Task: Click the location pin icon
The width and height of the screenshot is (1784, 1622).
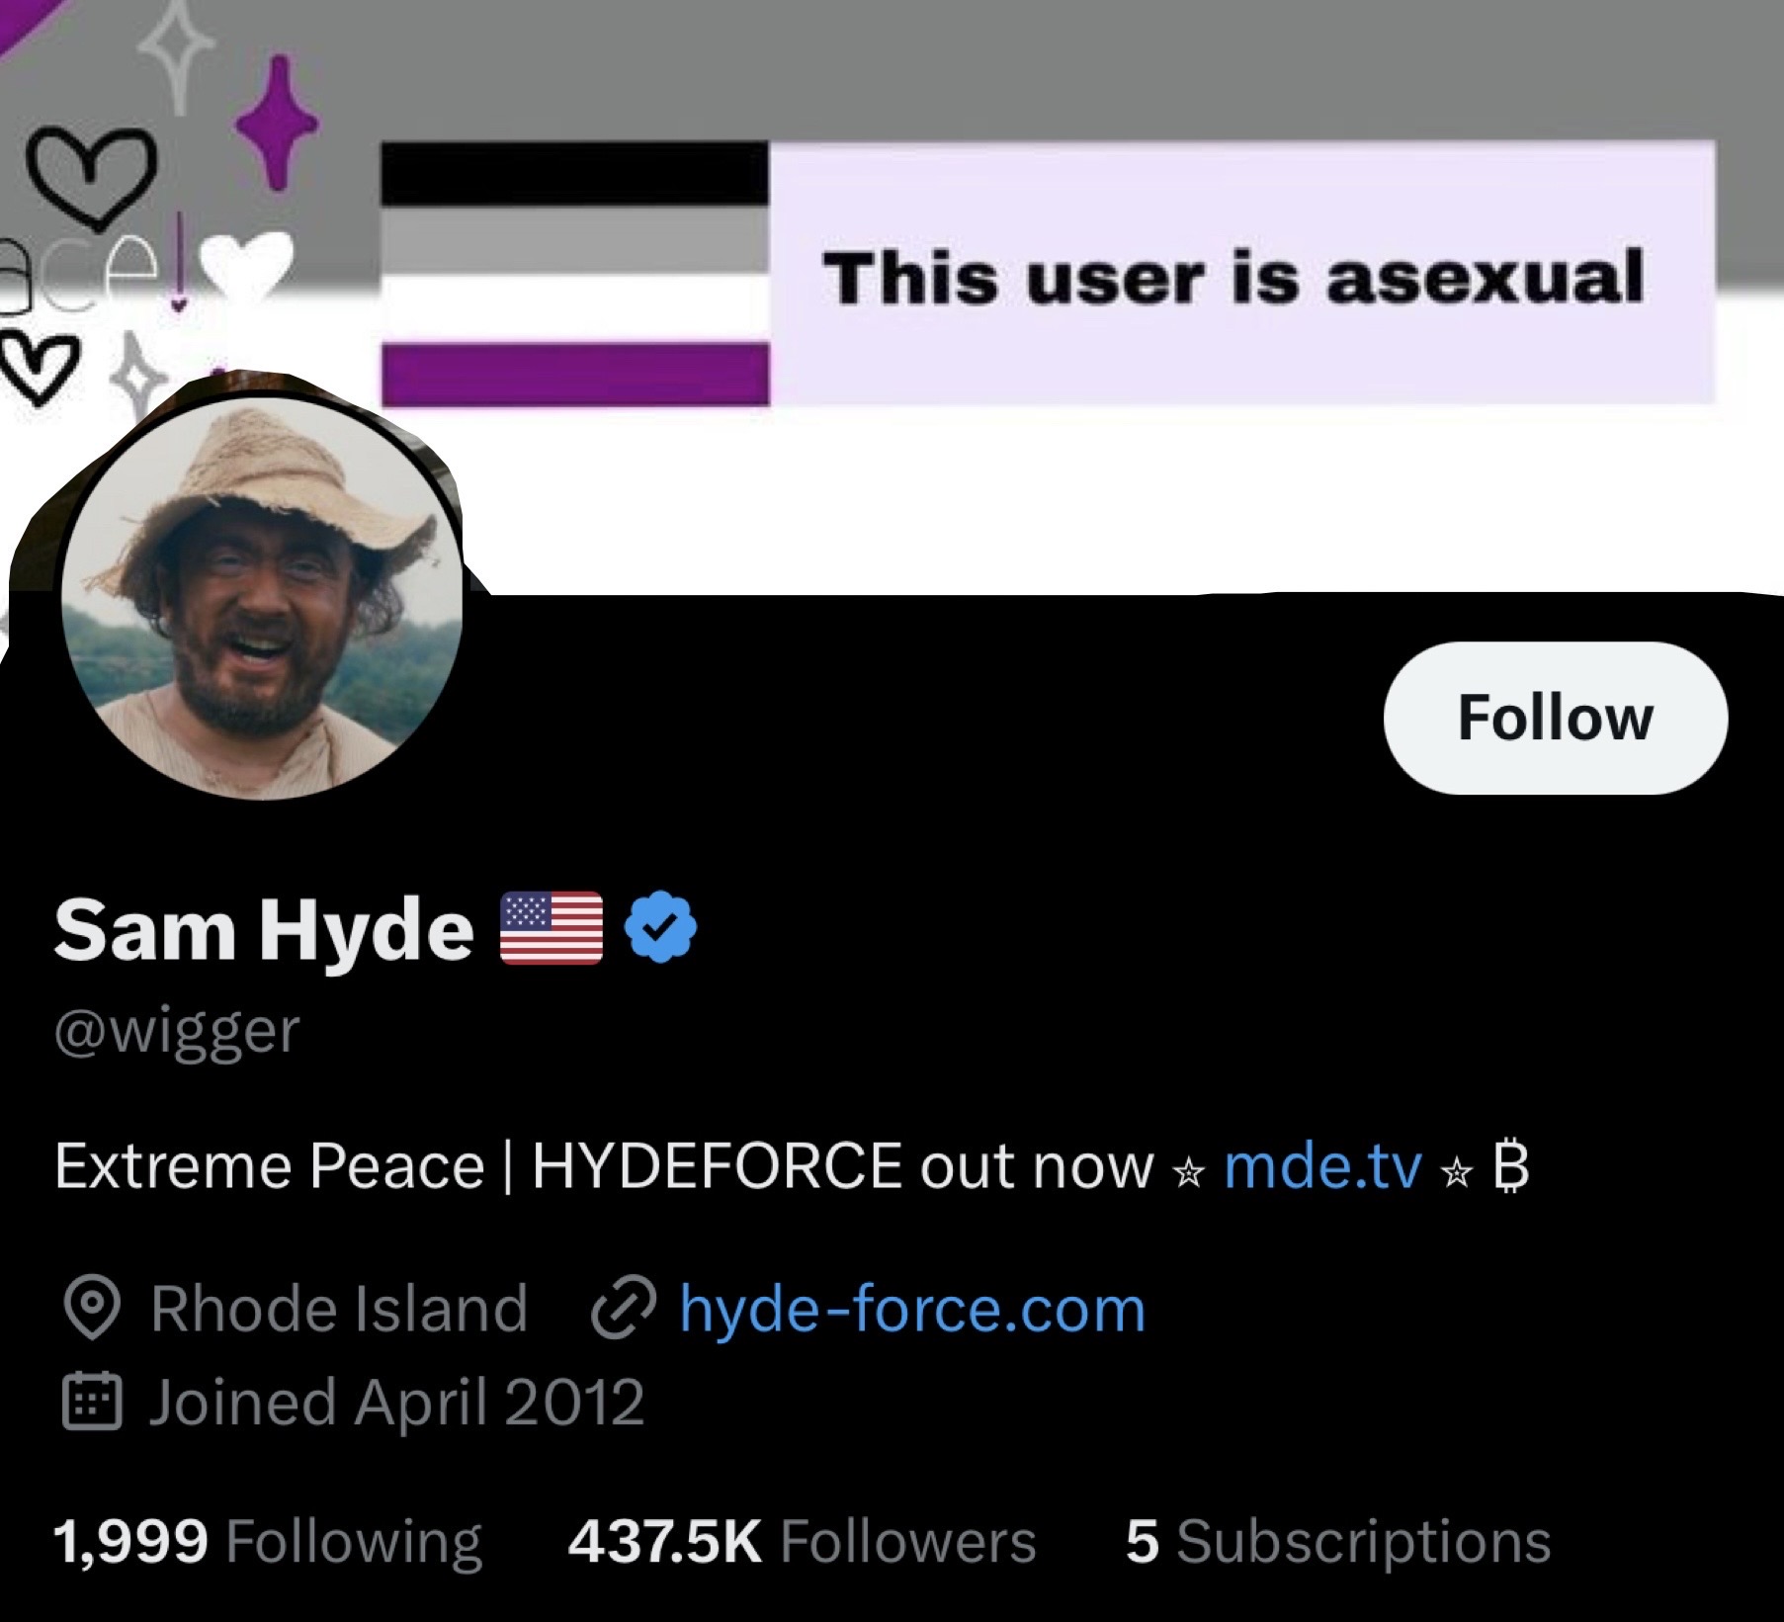Action: point(92,1309)
